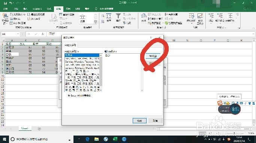The height and width of the screenshot is (143, 256).
Task: Select the Stocks (股票) data type
Action: click(x=82, y=19)
